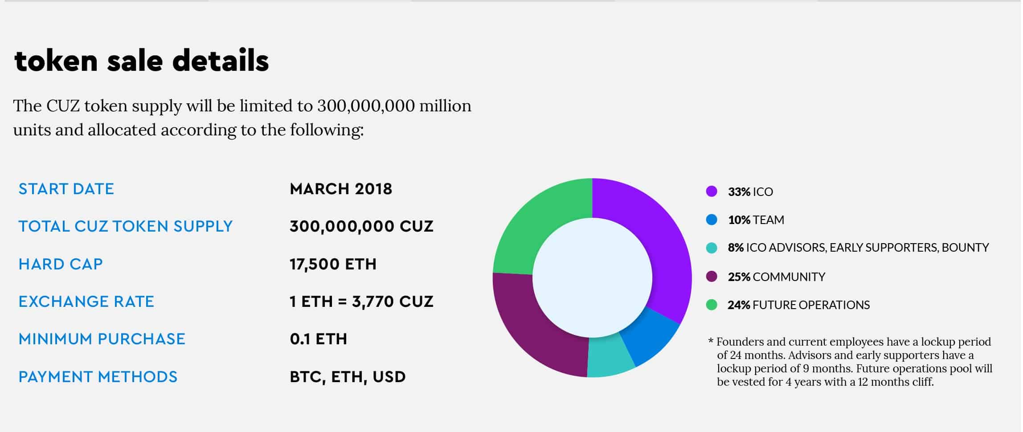The height and width of the screenshot is (432, 1023).
Task: Click the TOTAL CUZ TOKEN SUPPLY label
Action: pos(125,226)
